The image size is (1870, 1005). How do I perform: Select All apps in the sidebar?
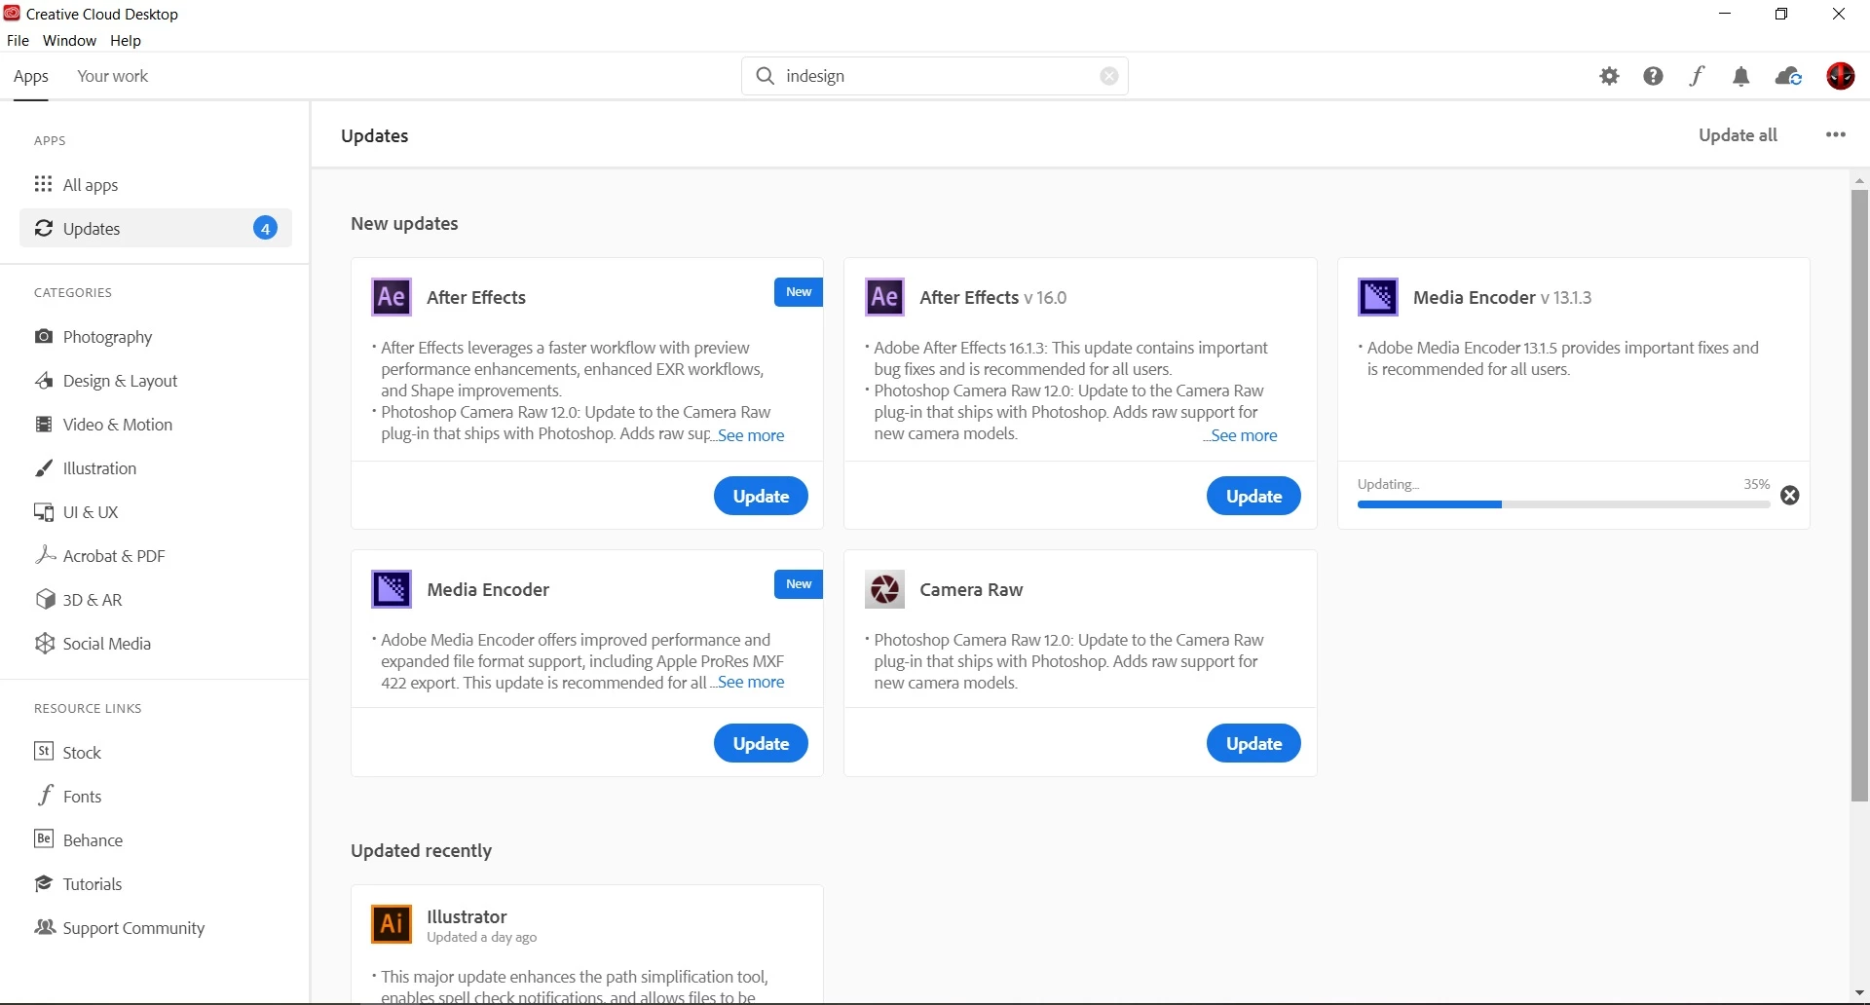click(156, 185)
